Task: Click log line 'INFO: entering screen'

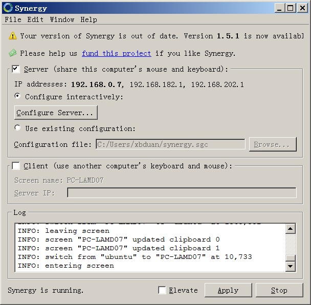Action: point(66,266)
